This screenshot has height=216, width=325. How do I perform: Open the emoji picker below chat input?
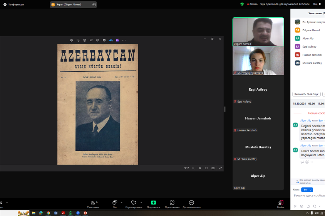[302, 206]
